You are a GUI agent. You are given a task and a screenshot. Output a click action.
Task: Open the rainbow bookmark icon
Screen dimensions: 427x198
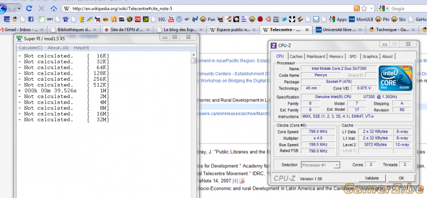(90, 19)
